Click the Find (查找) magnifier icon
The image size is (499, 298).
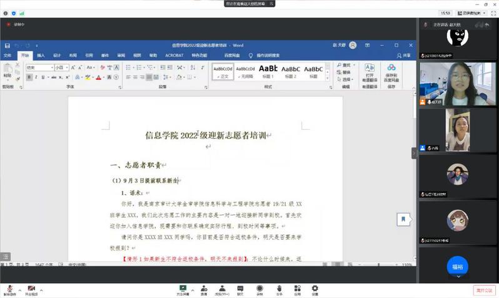338,65
